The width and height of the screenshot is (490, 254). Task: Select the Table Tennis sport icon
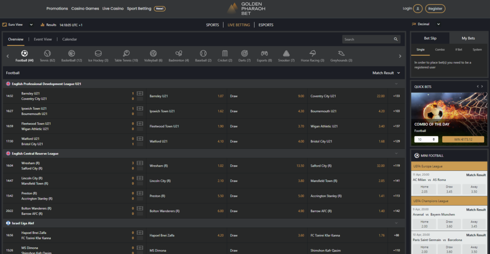click(126, 53)
